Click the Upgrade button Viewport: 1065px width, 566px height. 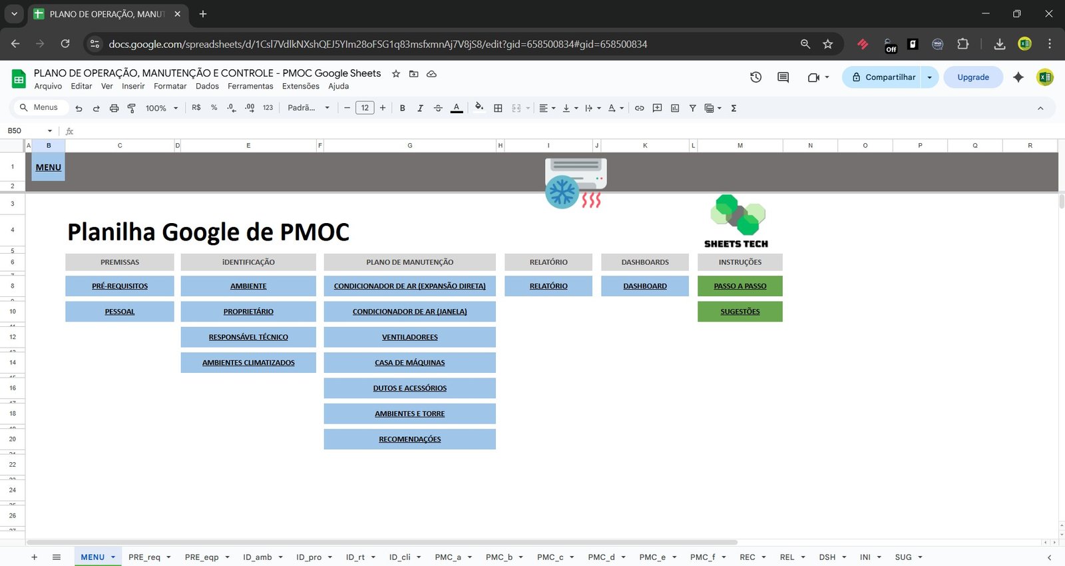[x=972, y=77]
